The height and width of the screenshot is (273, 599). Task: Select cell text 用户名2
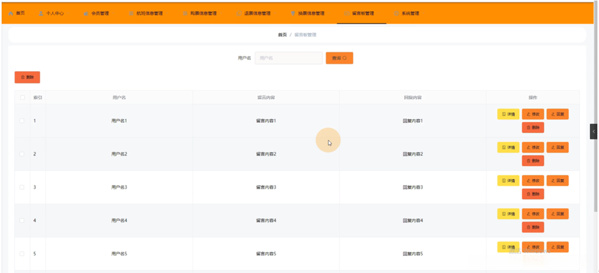click(119, 154)
